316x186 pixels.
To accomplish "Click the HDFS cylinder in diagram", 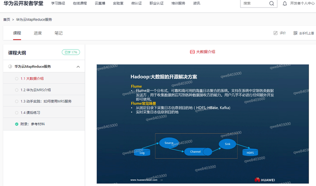I will [250, 152].
